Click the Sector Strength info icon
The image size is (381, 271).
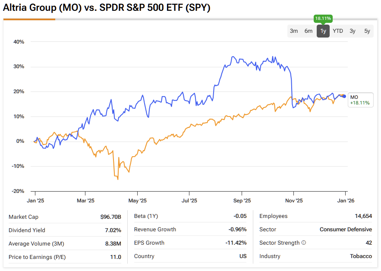point(304,243)
